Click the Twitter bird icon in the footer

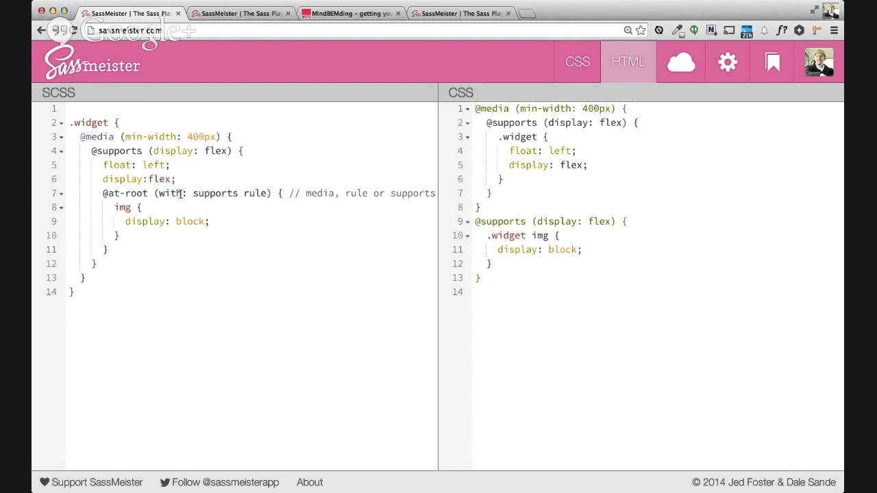[x=165, y=482]
